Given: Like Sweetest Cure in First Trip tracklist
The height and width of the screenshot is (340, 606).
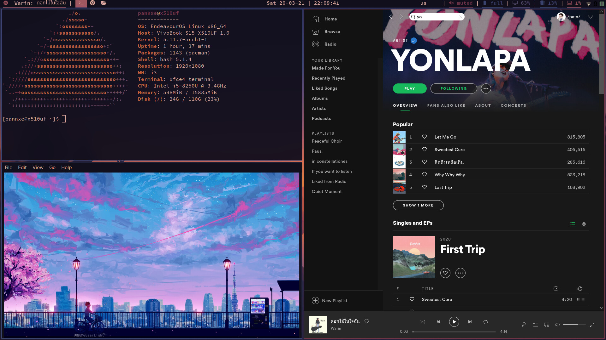Looking at the screenshot, I should point(412,299).
